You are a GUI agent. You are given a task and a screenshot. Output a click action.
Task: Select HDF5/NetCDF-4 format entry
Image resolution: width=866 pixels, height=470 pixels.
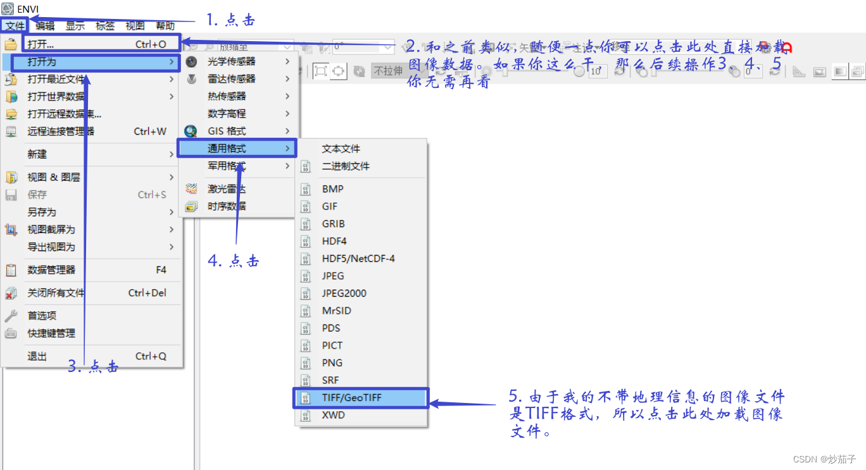coord(361,258)
